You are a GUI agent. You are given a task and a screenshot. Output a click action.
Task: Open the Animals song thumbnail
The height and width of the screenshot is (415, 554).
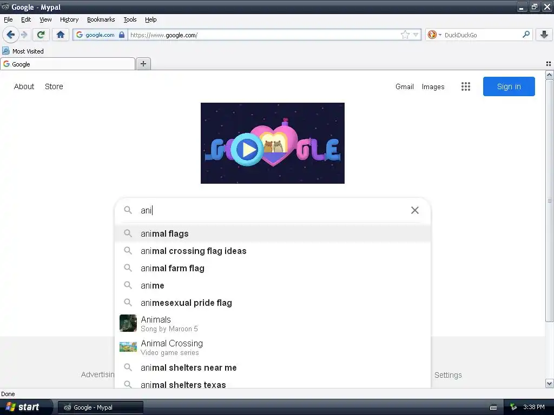[x=128, y=323]
